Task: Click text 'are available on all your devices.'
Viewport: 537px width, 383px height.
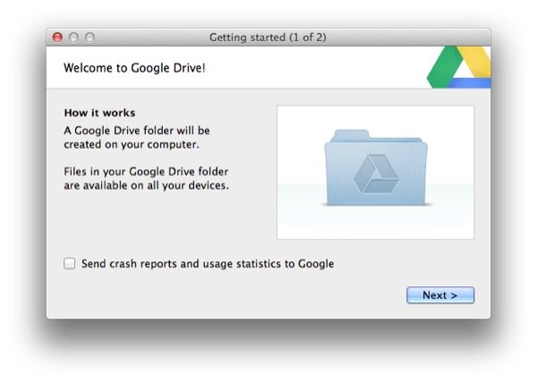Action: pos(147,185)
